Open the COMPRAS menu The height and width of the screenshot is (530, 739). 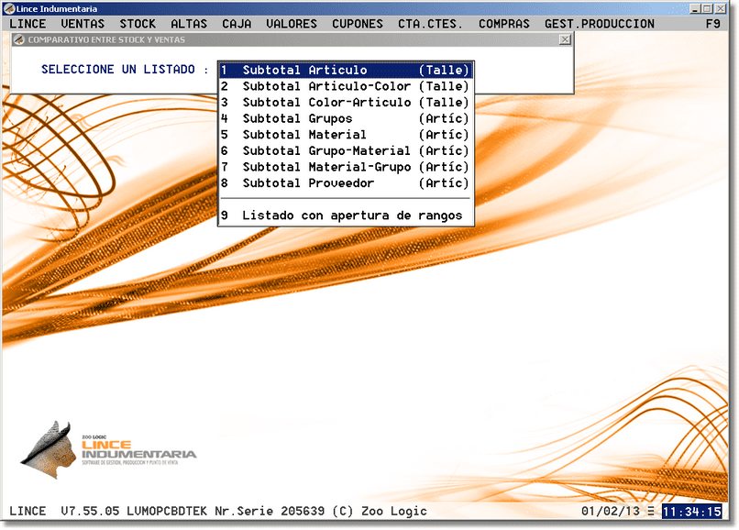click(503, 24)
